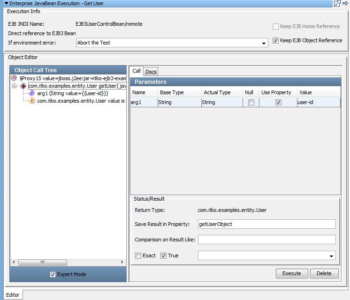Open the comparison type dropdown beside True
Screen dimensions: 350x300
point(332,256)
